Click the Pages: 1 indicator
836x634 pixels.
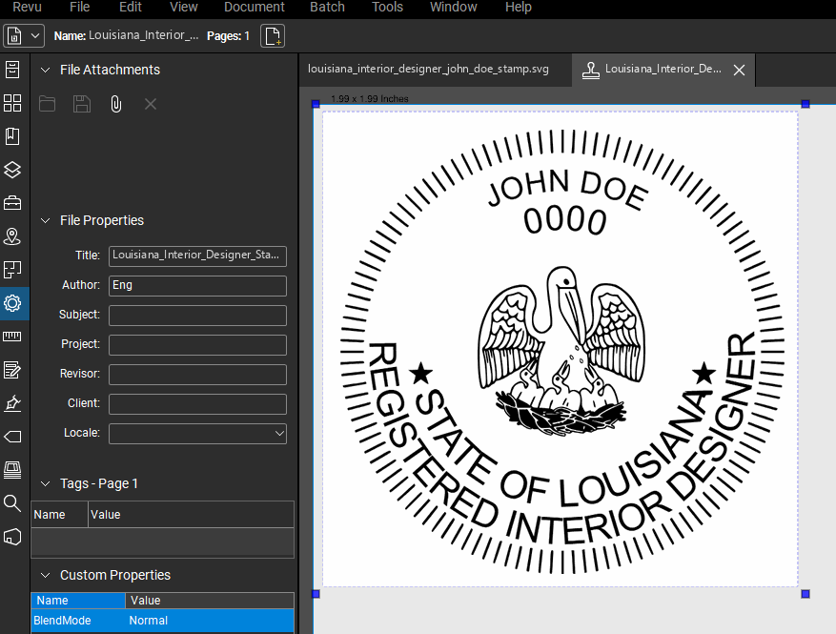tap(228, 35)
